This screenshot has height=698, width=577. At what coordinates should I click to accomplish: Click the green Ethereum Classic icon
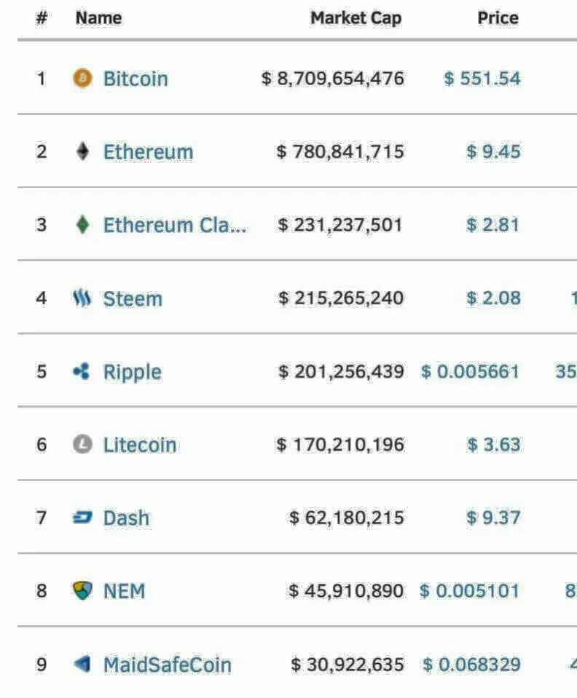82,224
